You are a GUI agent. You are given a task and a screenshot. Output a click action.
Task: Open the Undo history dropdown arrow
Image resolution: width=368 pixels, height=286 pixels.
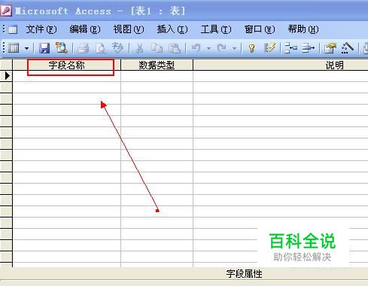coord(208,48)
